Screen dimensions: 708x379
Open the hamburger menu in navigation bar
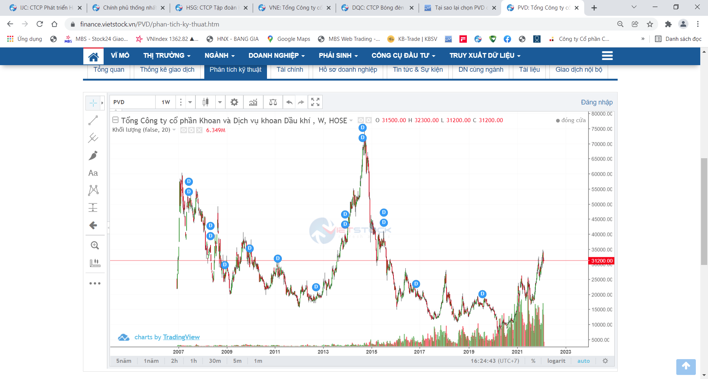tap(607, 56)
